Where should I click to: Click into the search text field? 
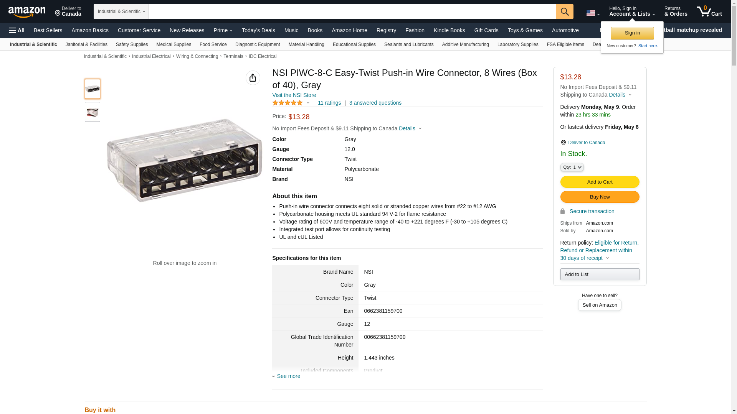click(x=352, y=11)
